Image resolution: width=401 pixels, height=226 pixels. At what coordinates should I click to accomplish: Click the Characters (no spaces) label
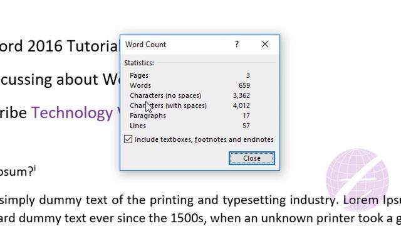point(165,95)
